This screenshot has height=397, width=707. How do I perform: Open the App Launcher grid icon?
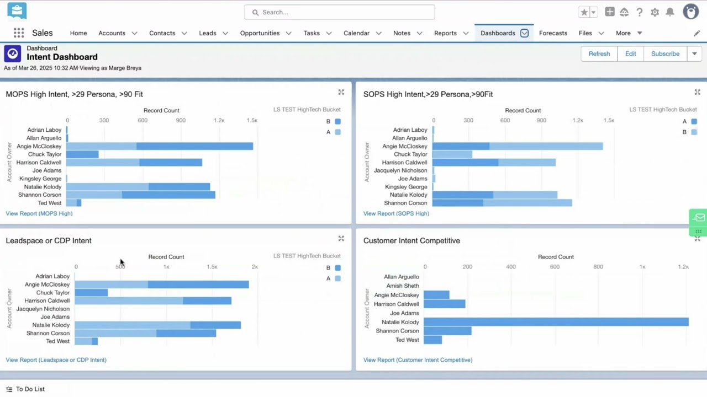click(x=19, y=33)
